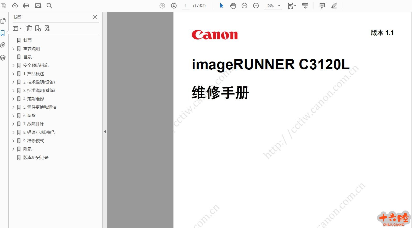Go to next page arrow
The width and height of the screenshot is (412, 228).
tap(174, 6)
